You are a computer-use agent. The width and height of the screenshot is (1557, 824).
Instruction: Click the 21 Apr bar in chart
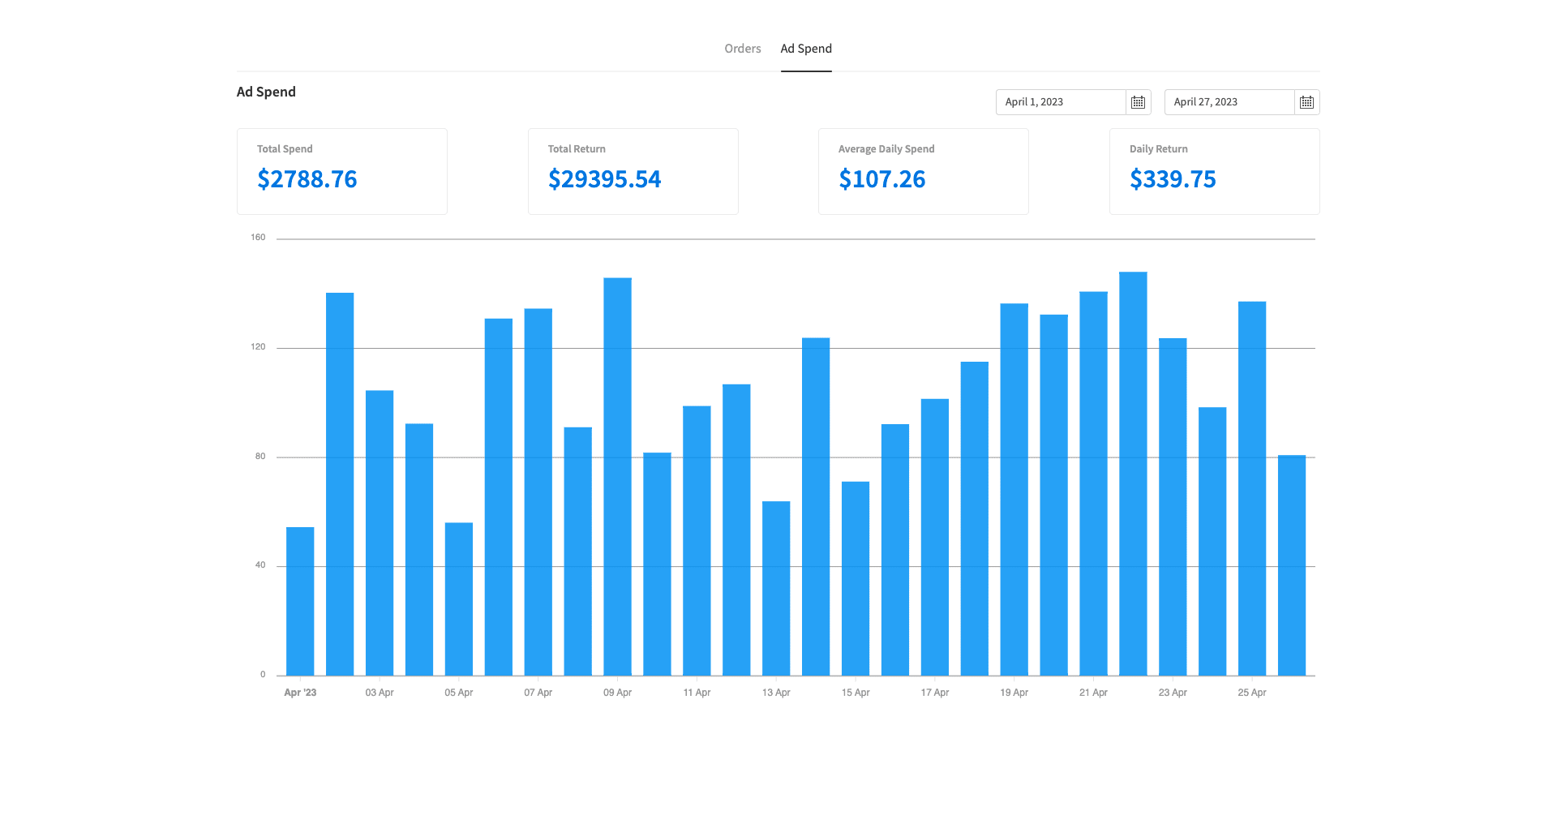point(1093,483)
